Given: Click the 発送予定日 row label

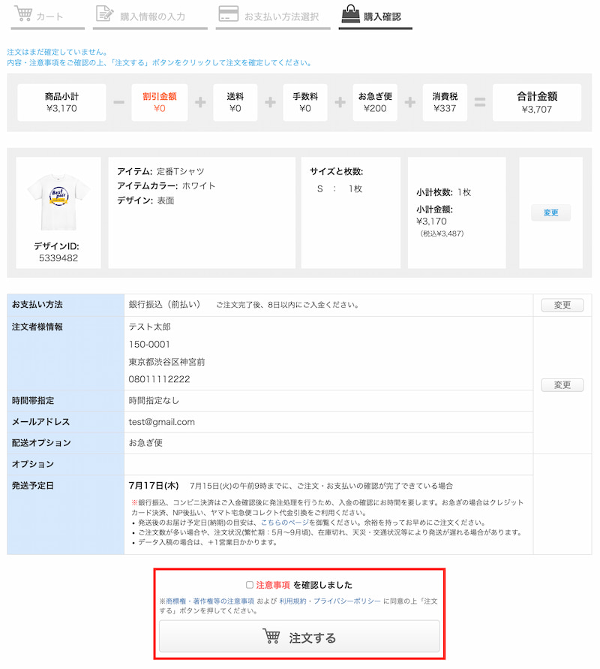Looking at the screenshot, I should (33, 486).
